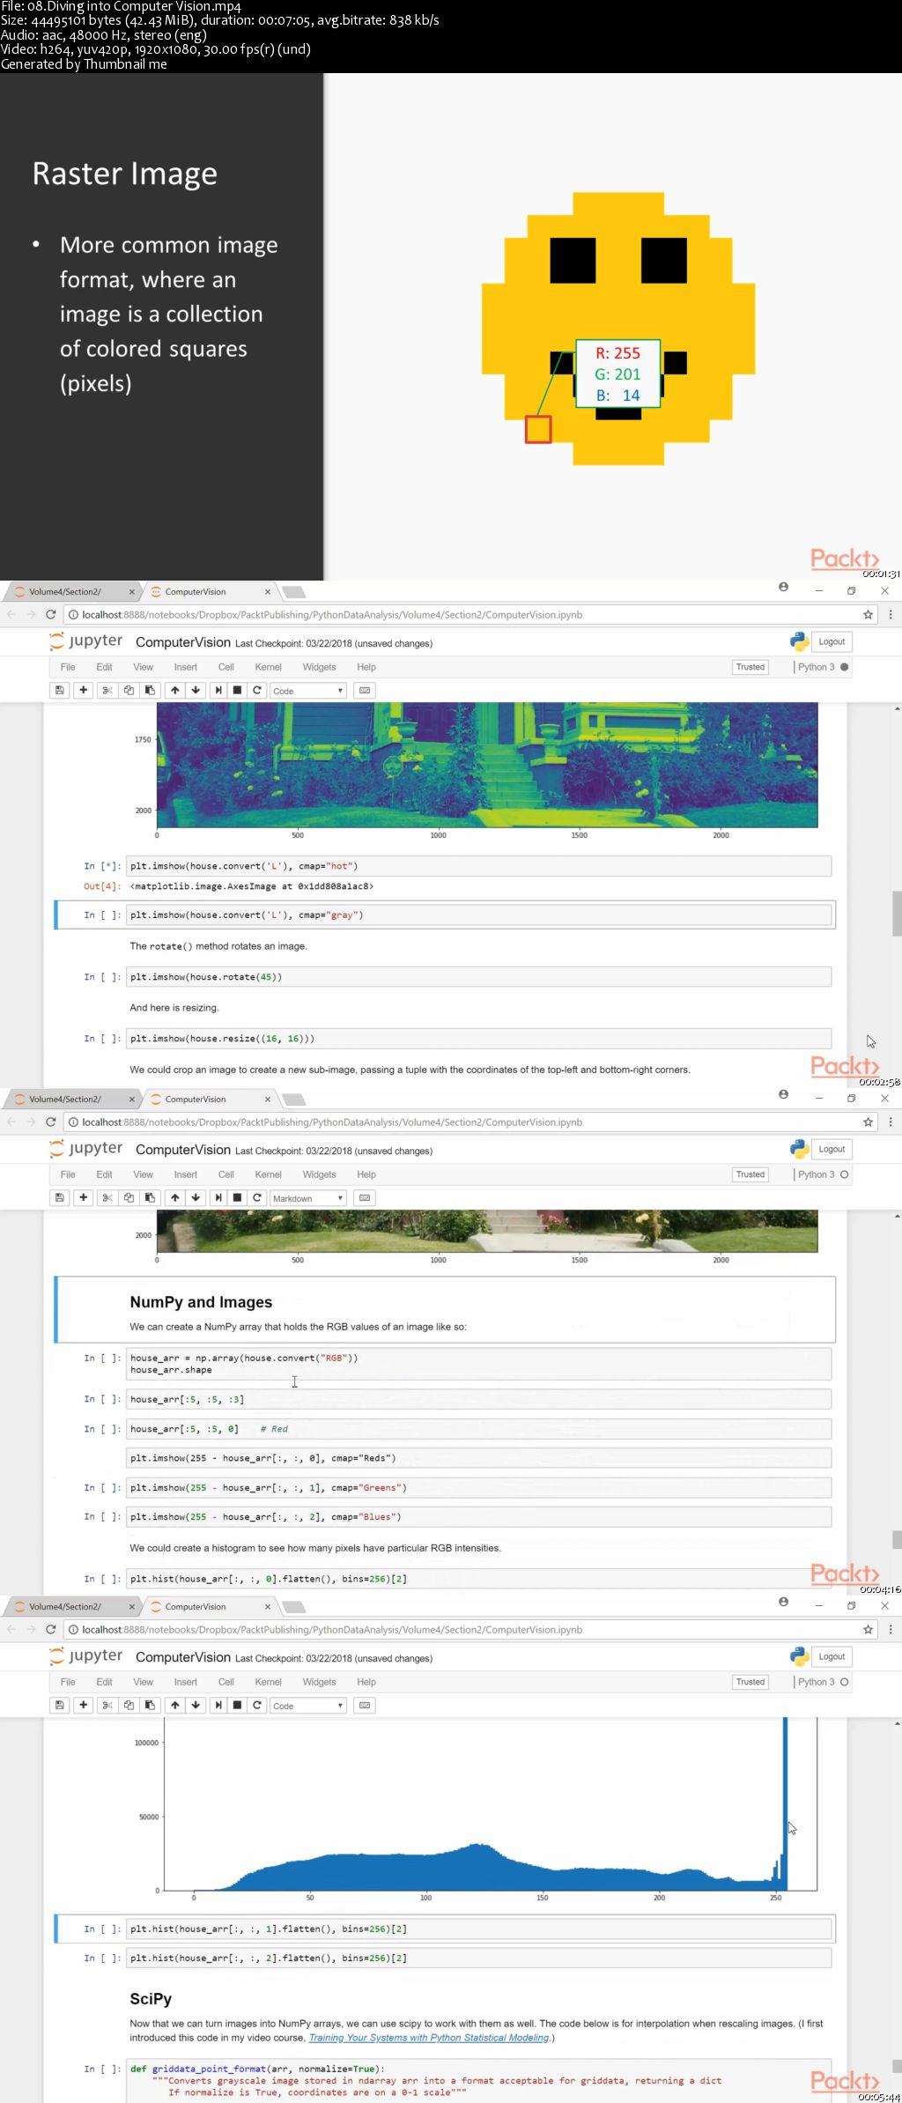Select the house.rotate(45) code cell

(x=479, y=976)
